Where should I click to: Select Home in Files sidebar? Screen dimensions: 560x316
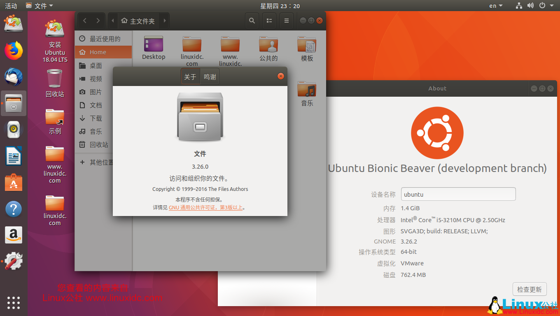[103, 52]
